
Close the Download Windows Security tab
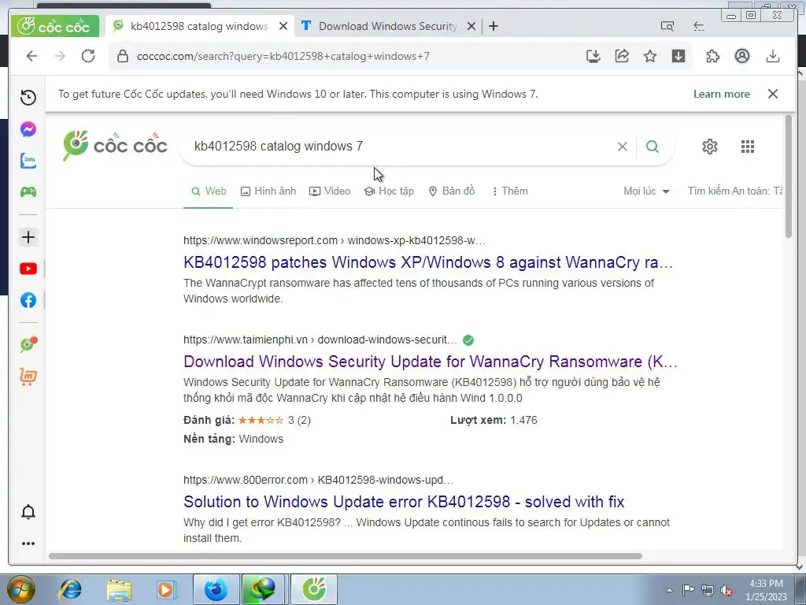coord(471,26)
